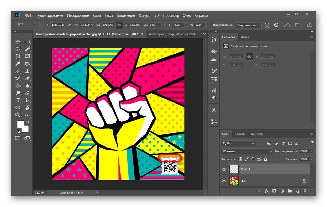This screenshot has height=207, width=327.
Task: Select the Move tool
Action: (x=17, y=41)
